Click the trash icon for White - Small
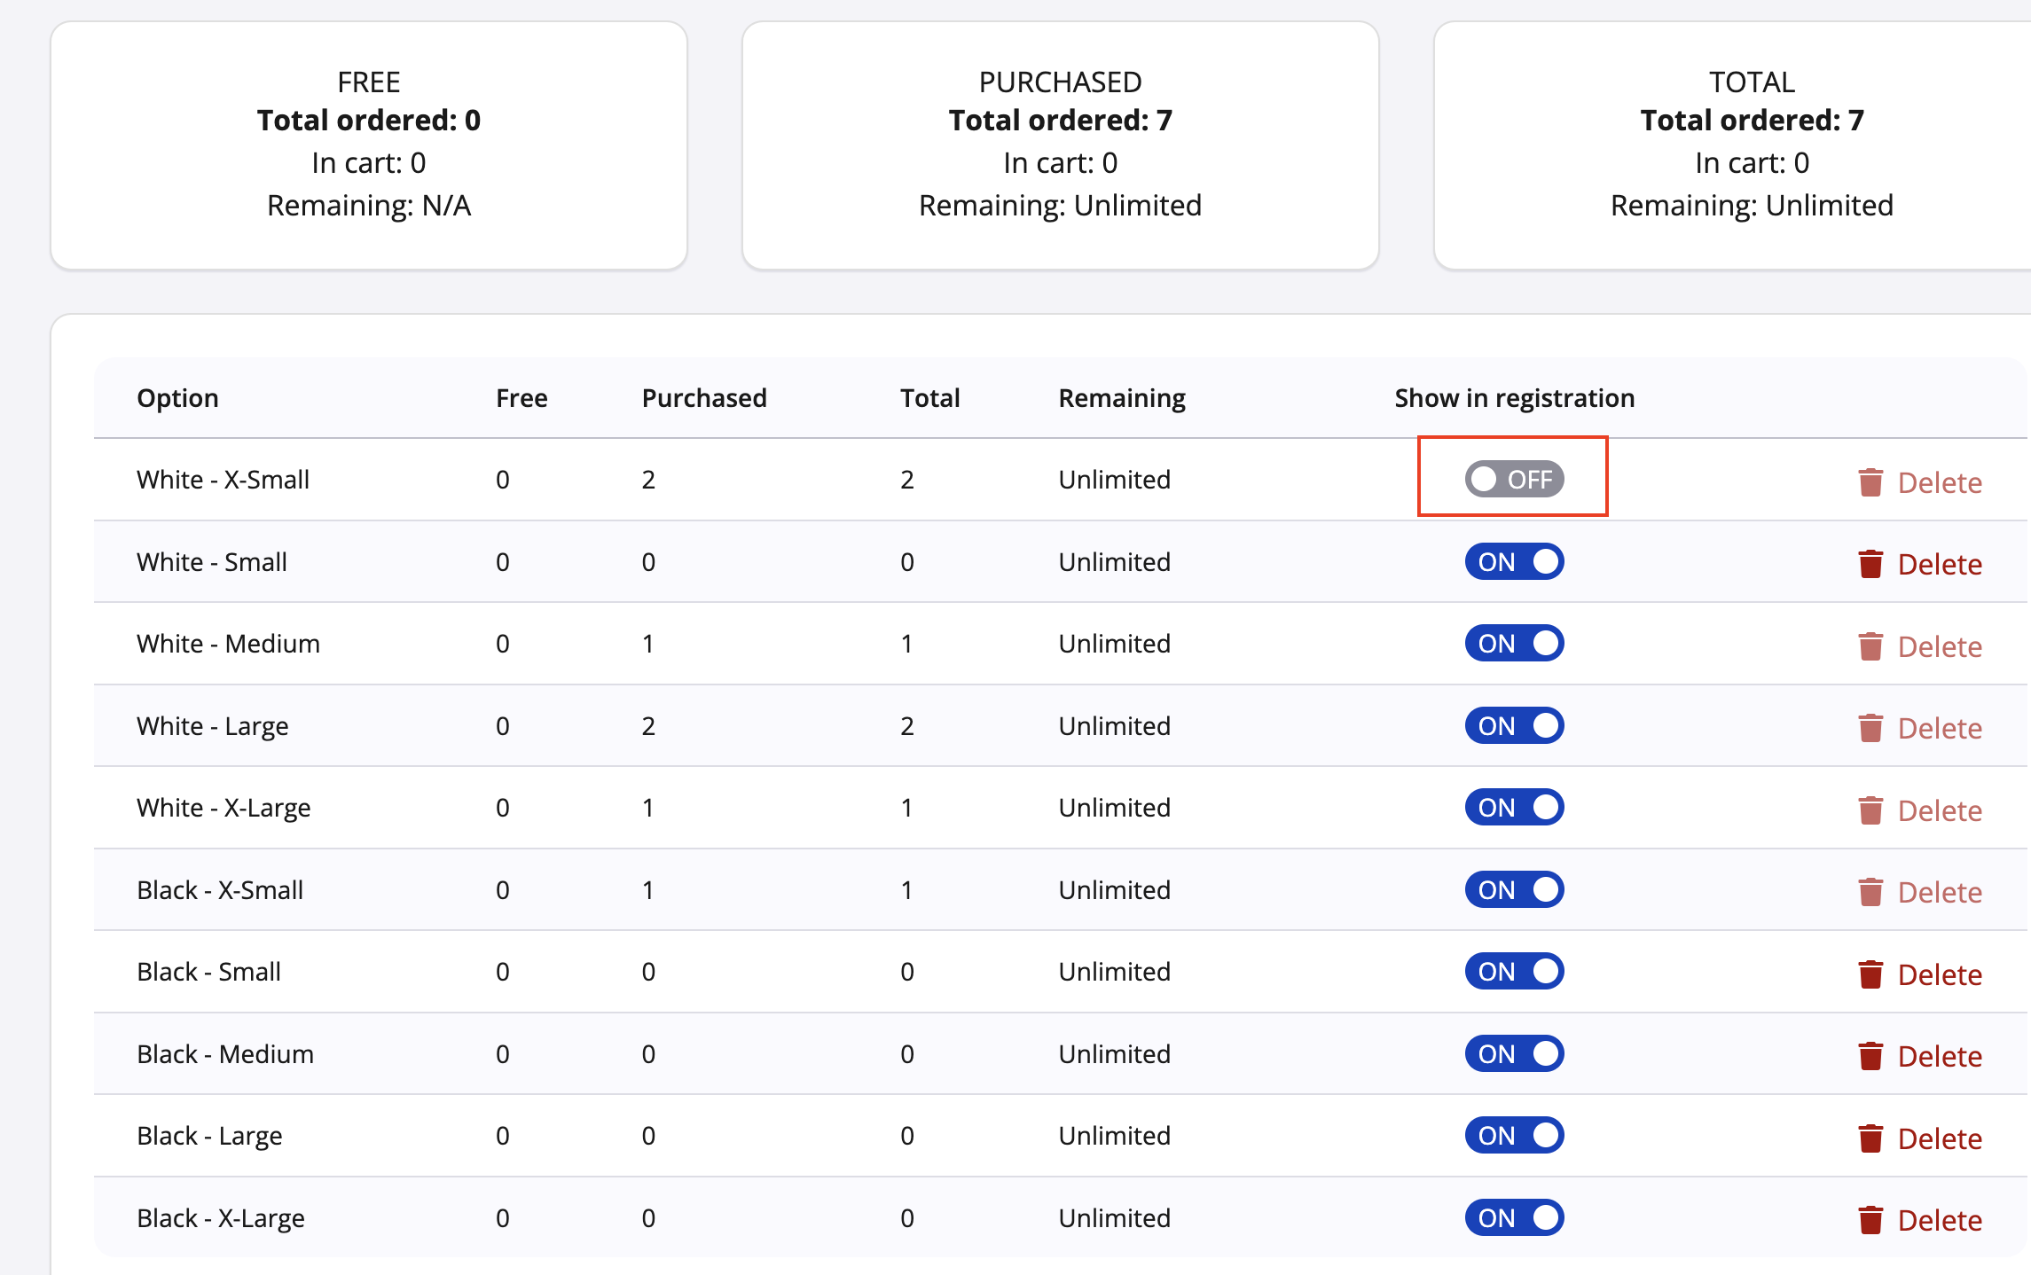This screenshot has height=1275, width=2031. click(1870, 563)
